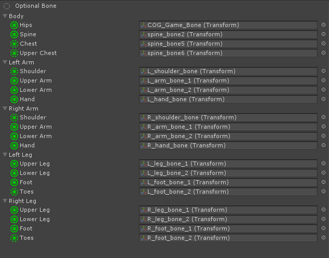Select the R_arm_bone_2 transform field
The width and height of the screenshot is (329, 258).
(x=228, y=136)
